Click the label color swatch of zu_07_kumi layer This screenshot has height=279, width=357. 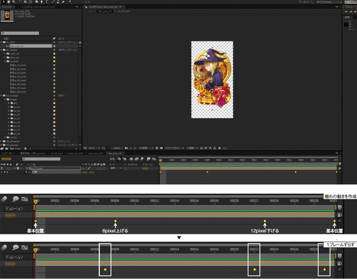click(18, 168)
